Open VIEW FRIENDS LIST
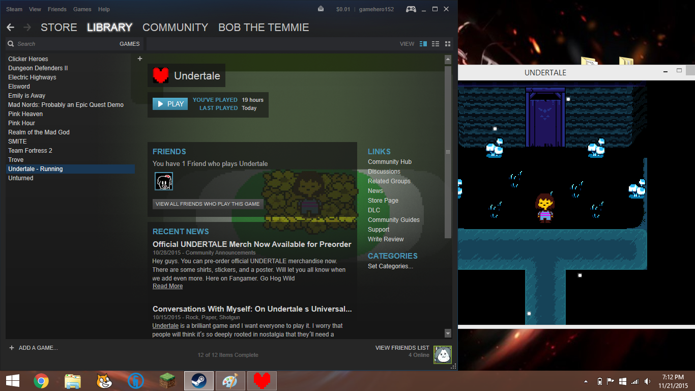The width and height of the screenshot is (695, 391). click(402, 348)
